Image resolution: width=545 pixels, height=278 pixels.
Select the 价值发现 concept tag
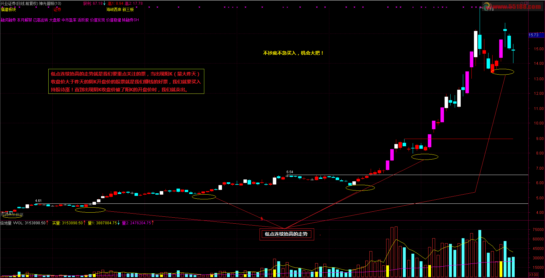coord(98,20)
